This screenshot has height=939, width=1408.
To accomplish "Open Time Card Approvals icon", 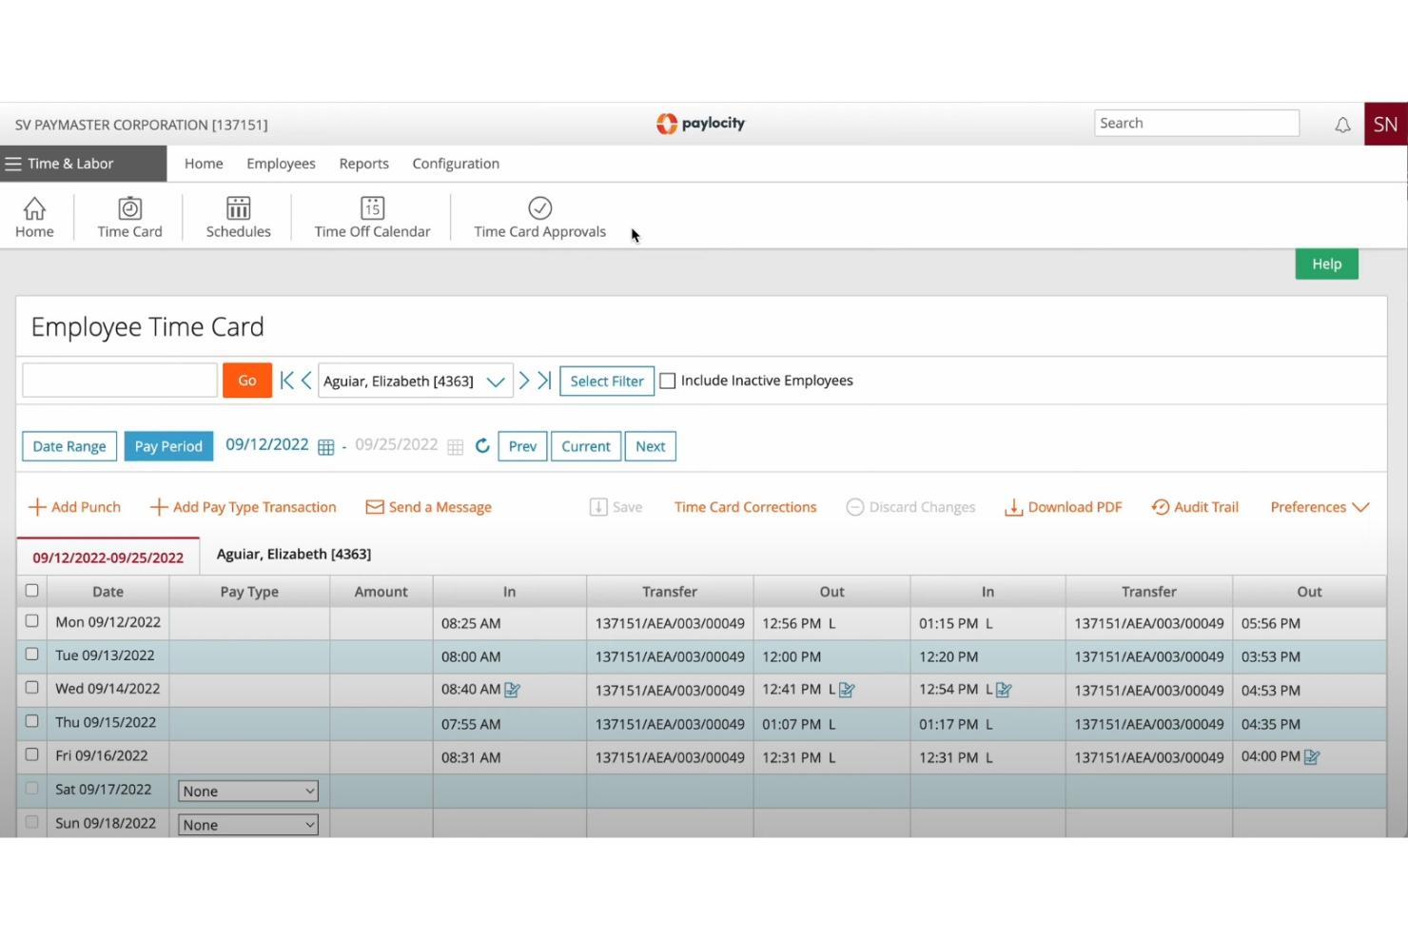I will [x=539, y=217].
